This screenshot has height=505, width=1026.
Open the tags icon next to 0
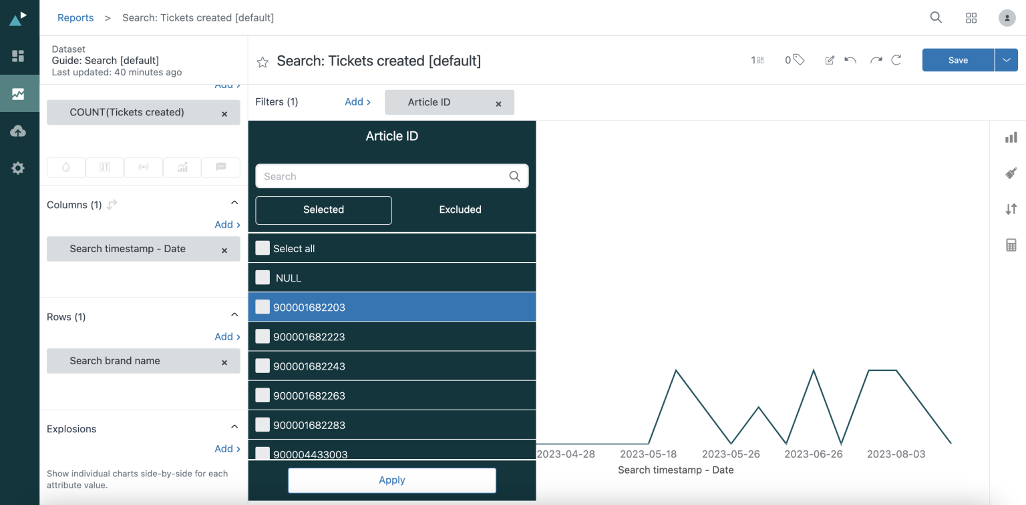[798, 60]
